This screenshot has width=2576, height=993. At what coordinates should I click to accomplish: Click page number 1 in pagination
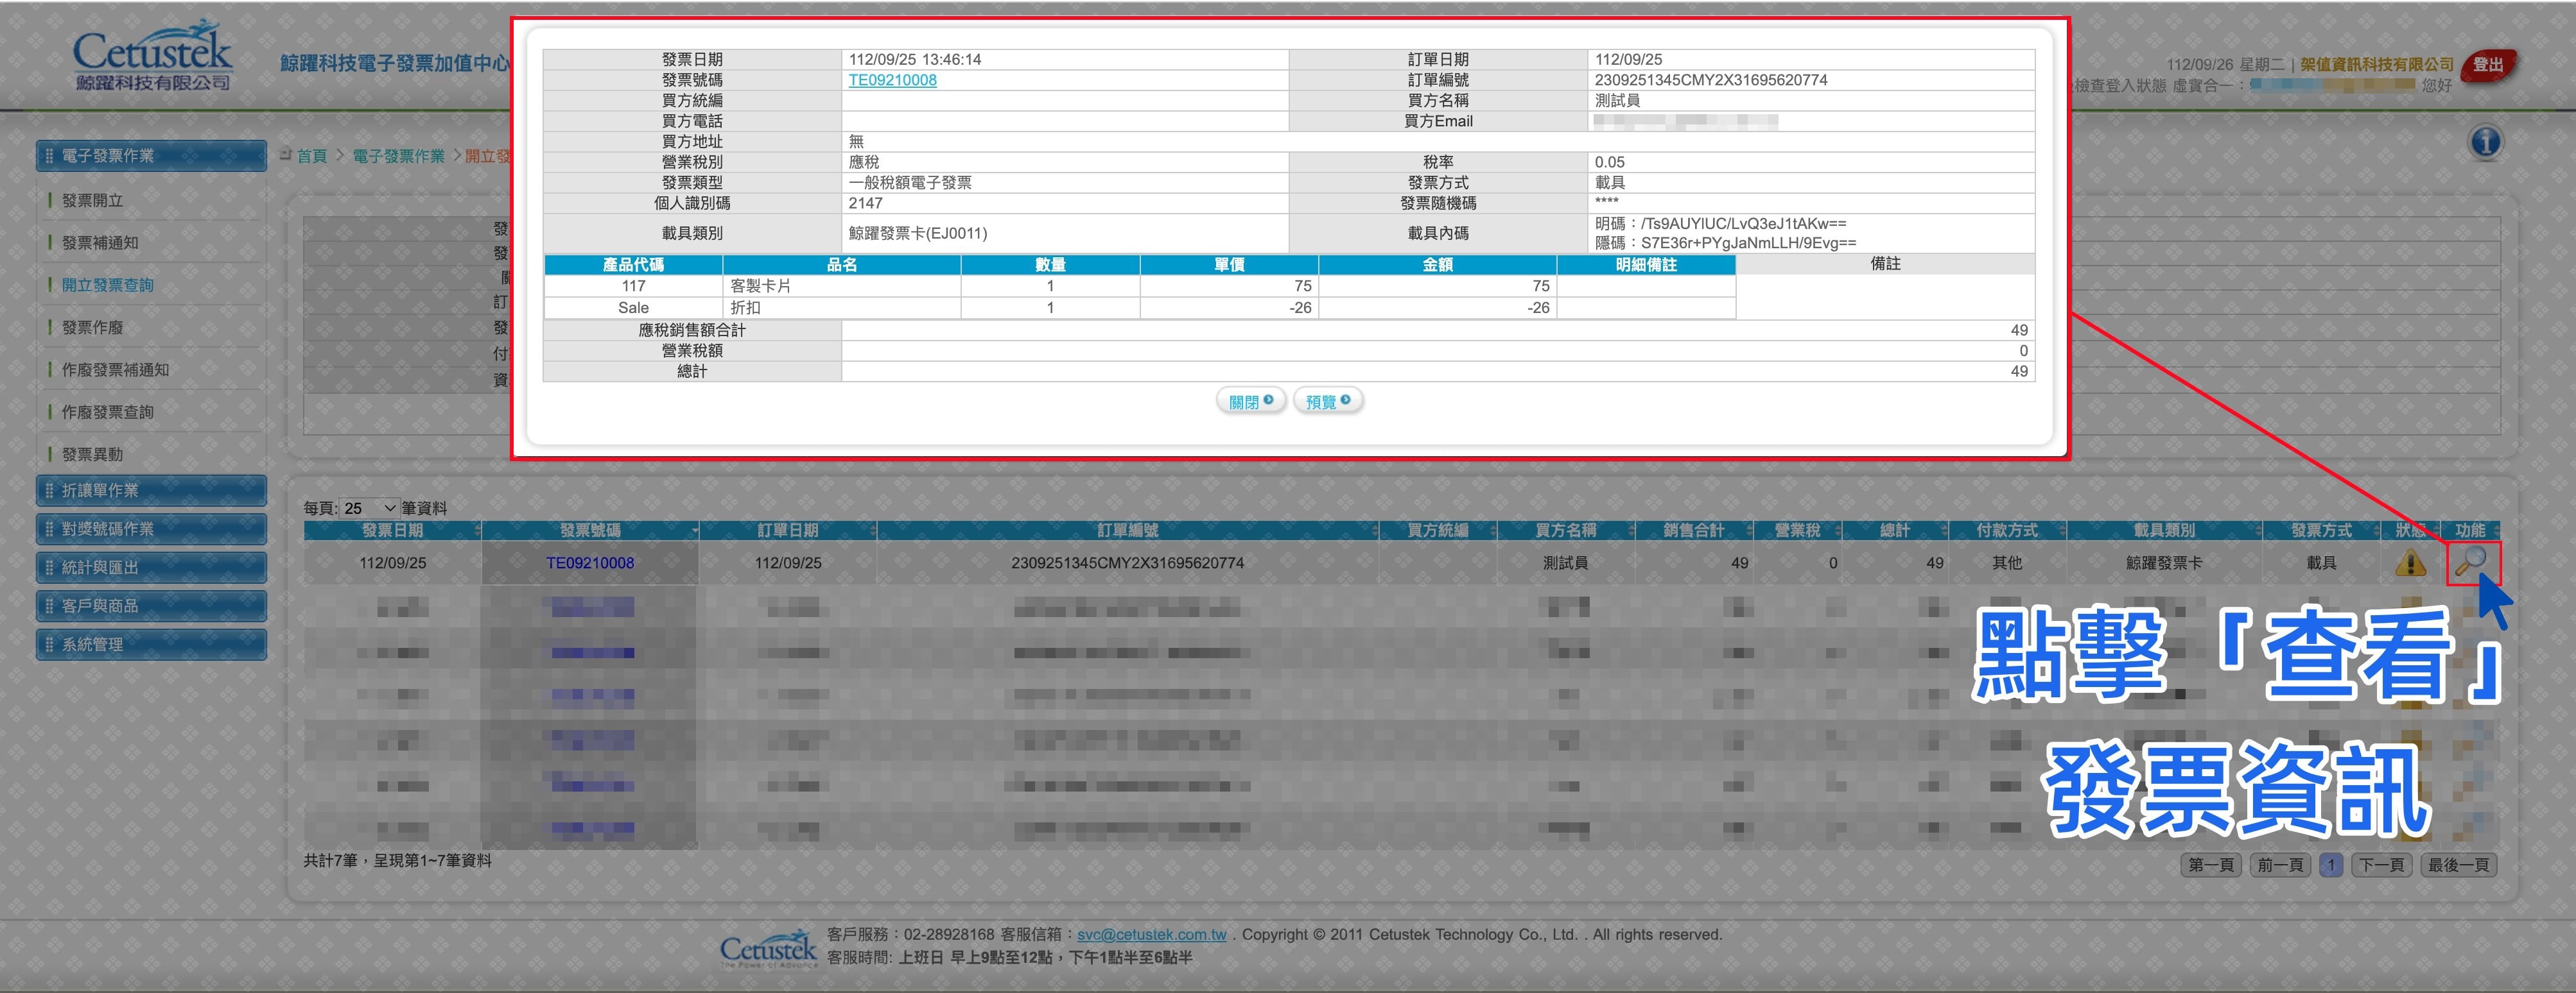click(2331, 865)
